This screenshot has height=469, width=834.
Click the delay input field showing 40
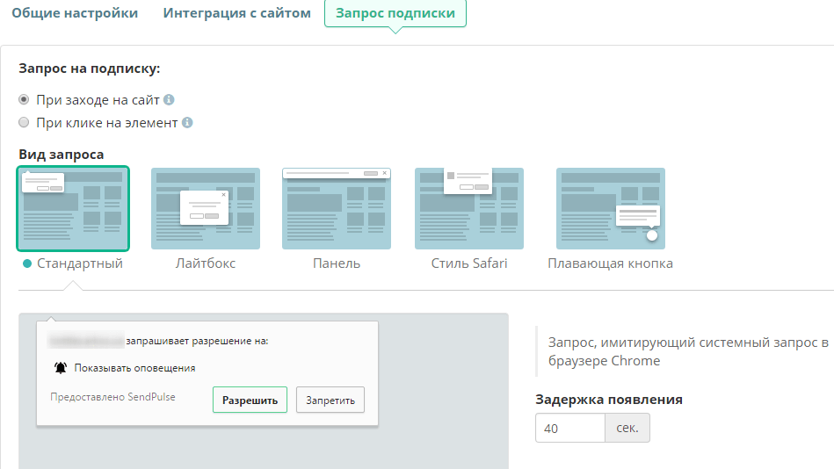pos(570,428)
